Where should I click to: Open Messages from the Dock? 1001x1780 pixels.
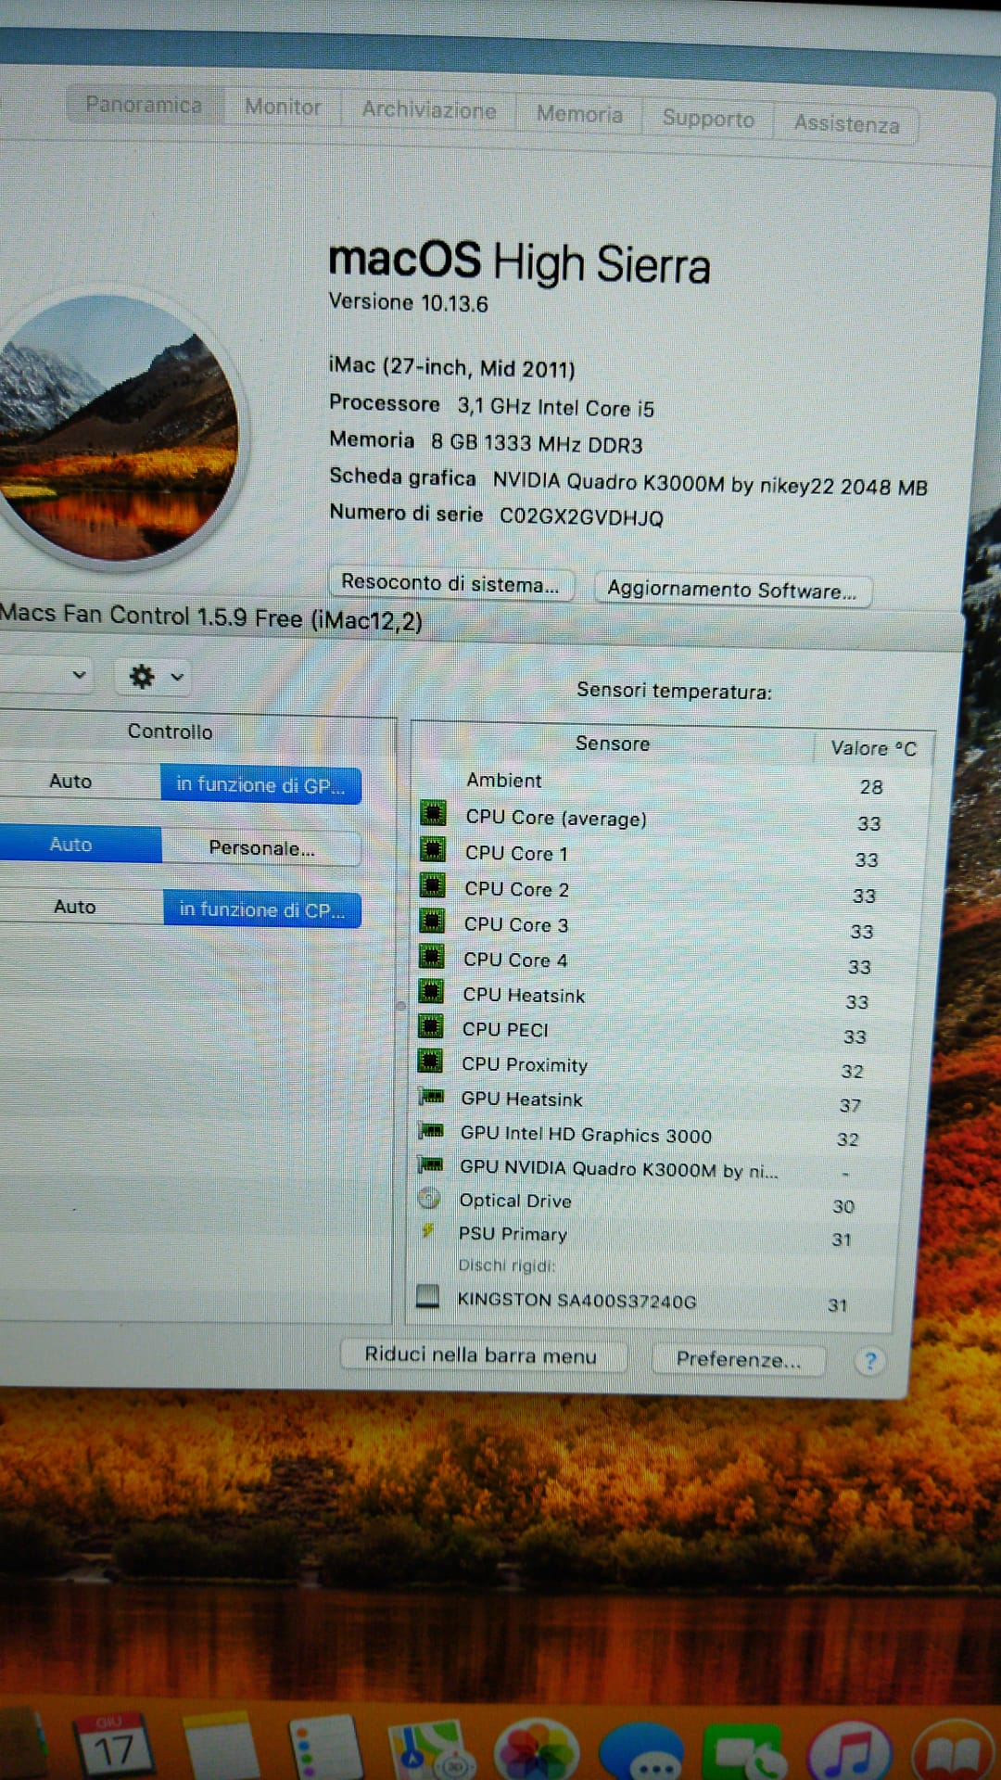tap(641, 1754)
